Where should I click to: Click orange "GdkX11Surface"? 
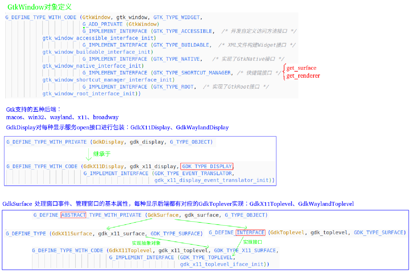pos(72,234)
